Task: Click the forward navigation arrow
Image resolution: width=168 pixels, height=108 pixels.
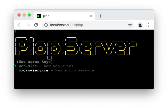Action: pos(28,25)
